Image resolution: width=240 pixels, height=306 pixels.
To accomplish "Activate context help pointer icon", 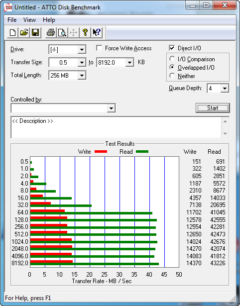I will click(x=97, y=32).
